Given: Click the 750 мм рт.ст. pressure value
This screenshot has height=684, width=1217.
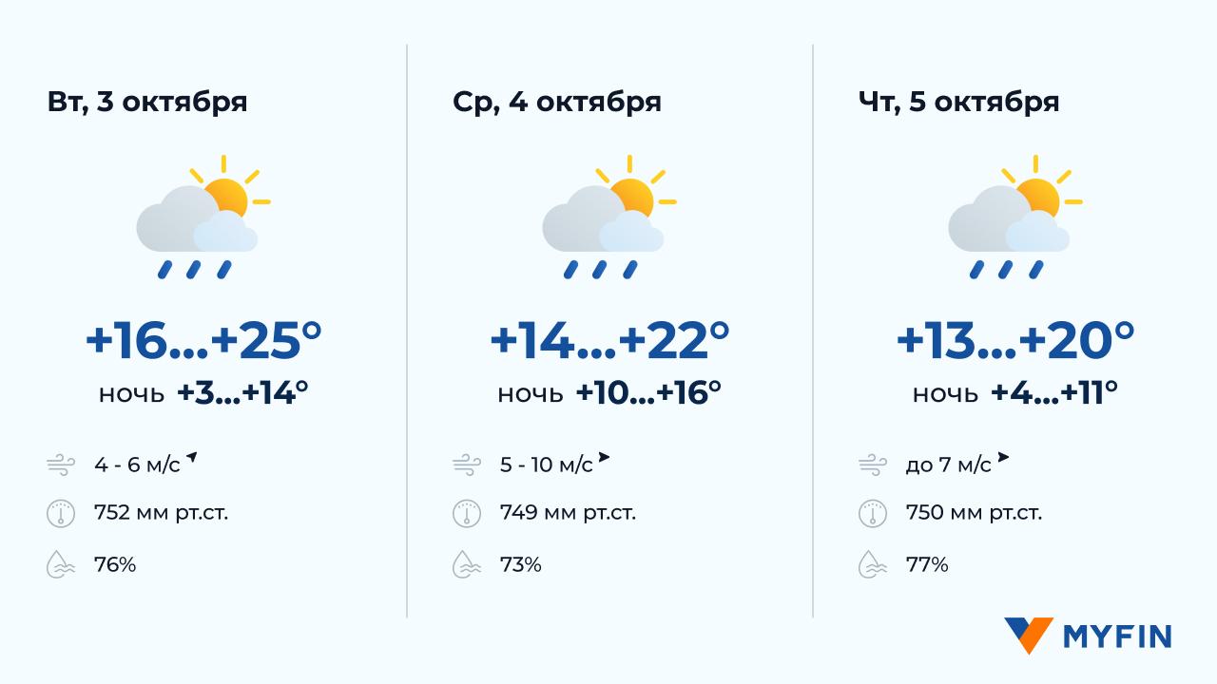Looking at the screenshot, I should [x=974, y=514].
